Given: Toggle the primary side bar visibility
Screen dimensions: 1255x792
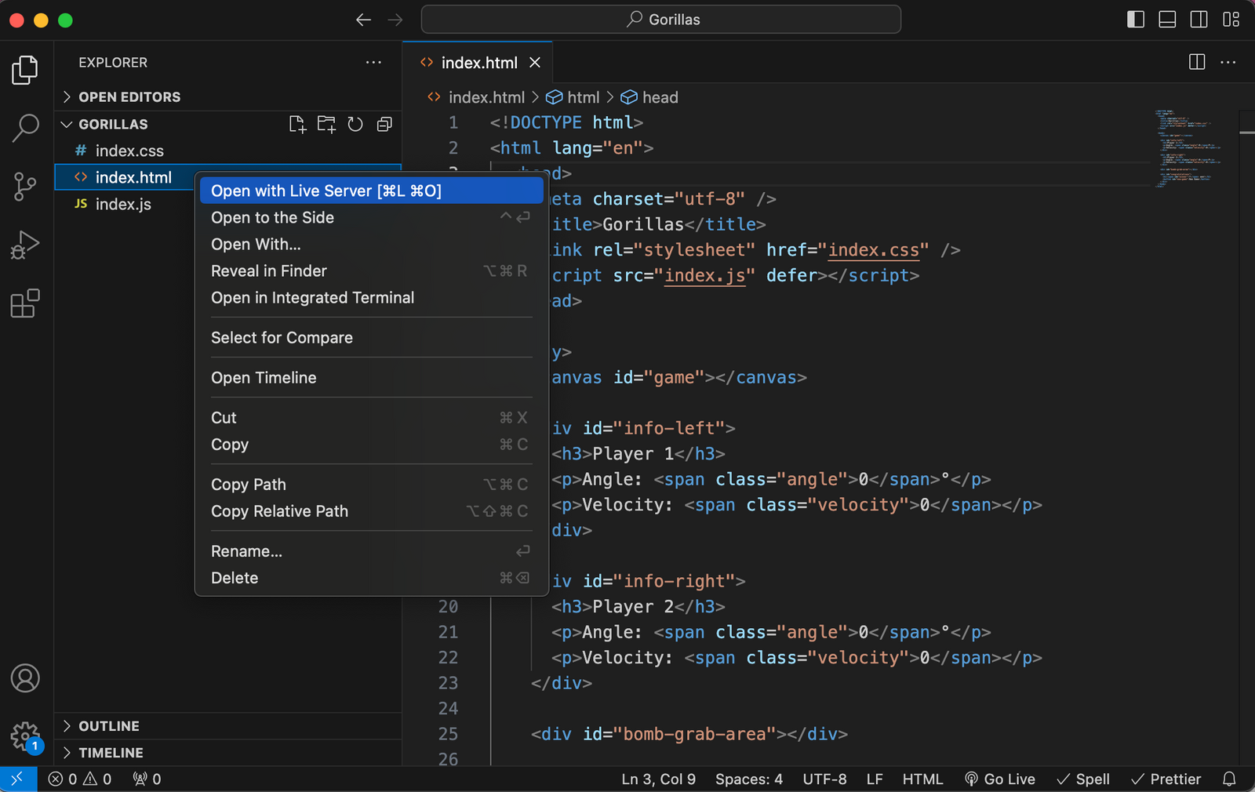Looking at the screenshot, I should [x=1136, y=20].
